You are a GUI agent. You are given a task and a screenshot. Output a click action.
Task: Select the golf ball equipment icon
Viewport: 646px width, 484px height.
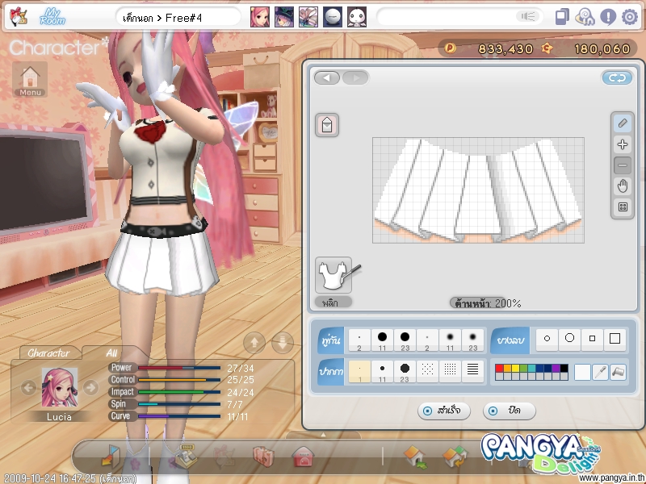click(332, 17)
